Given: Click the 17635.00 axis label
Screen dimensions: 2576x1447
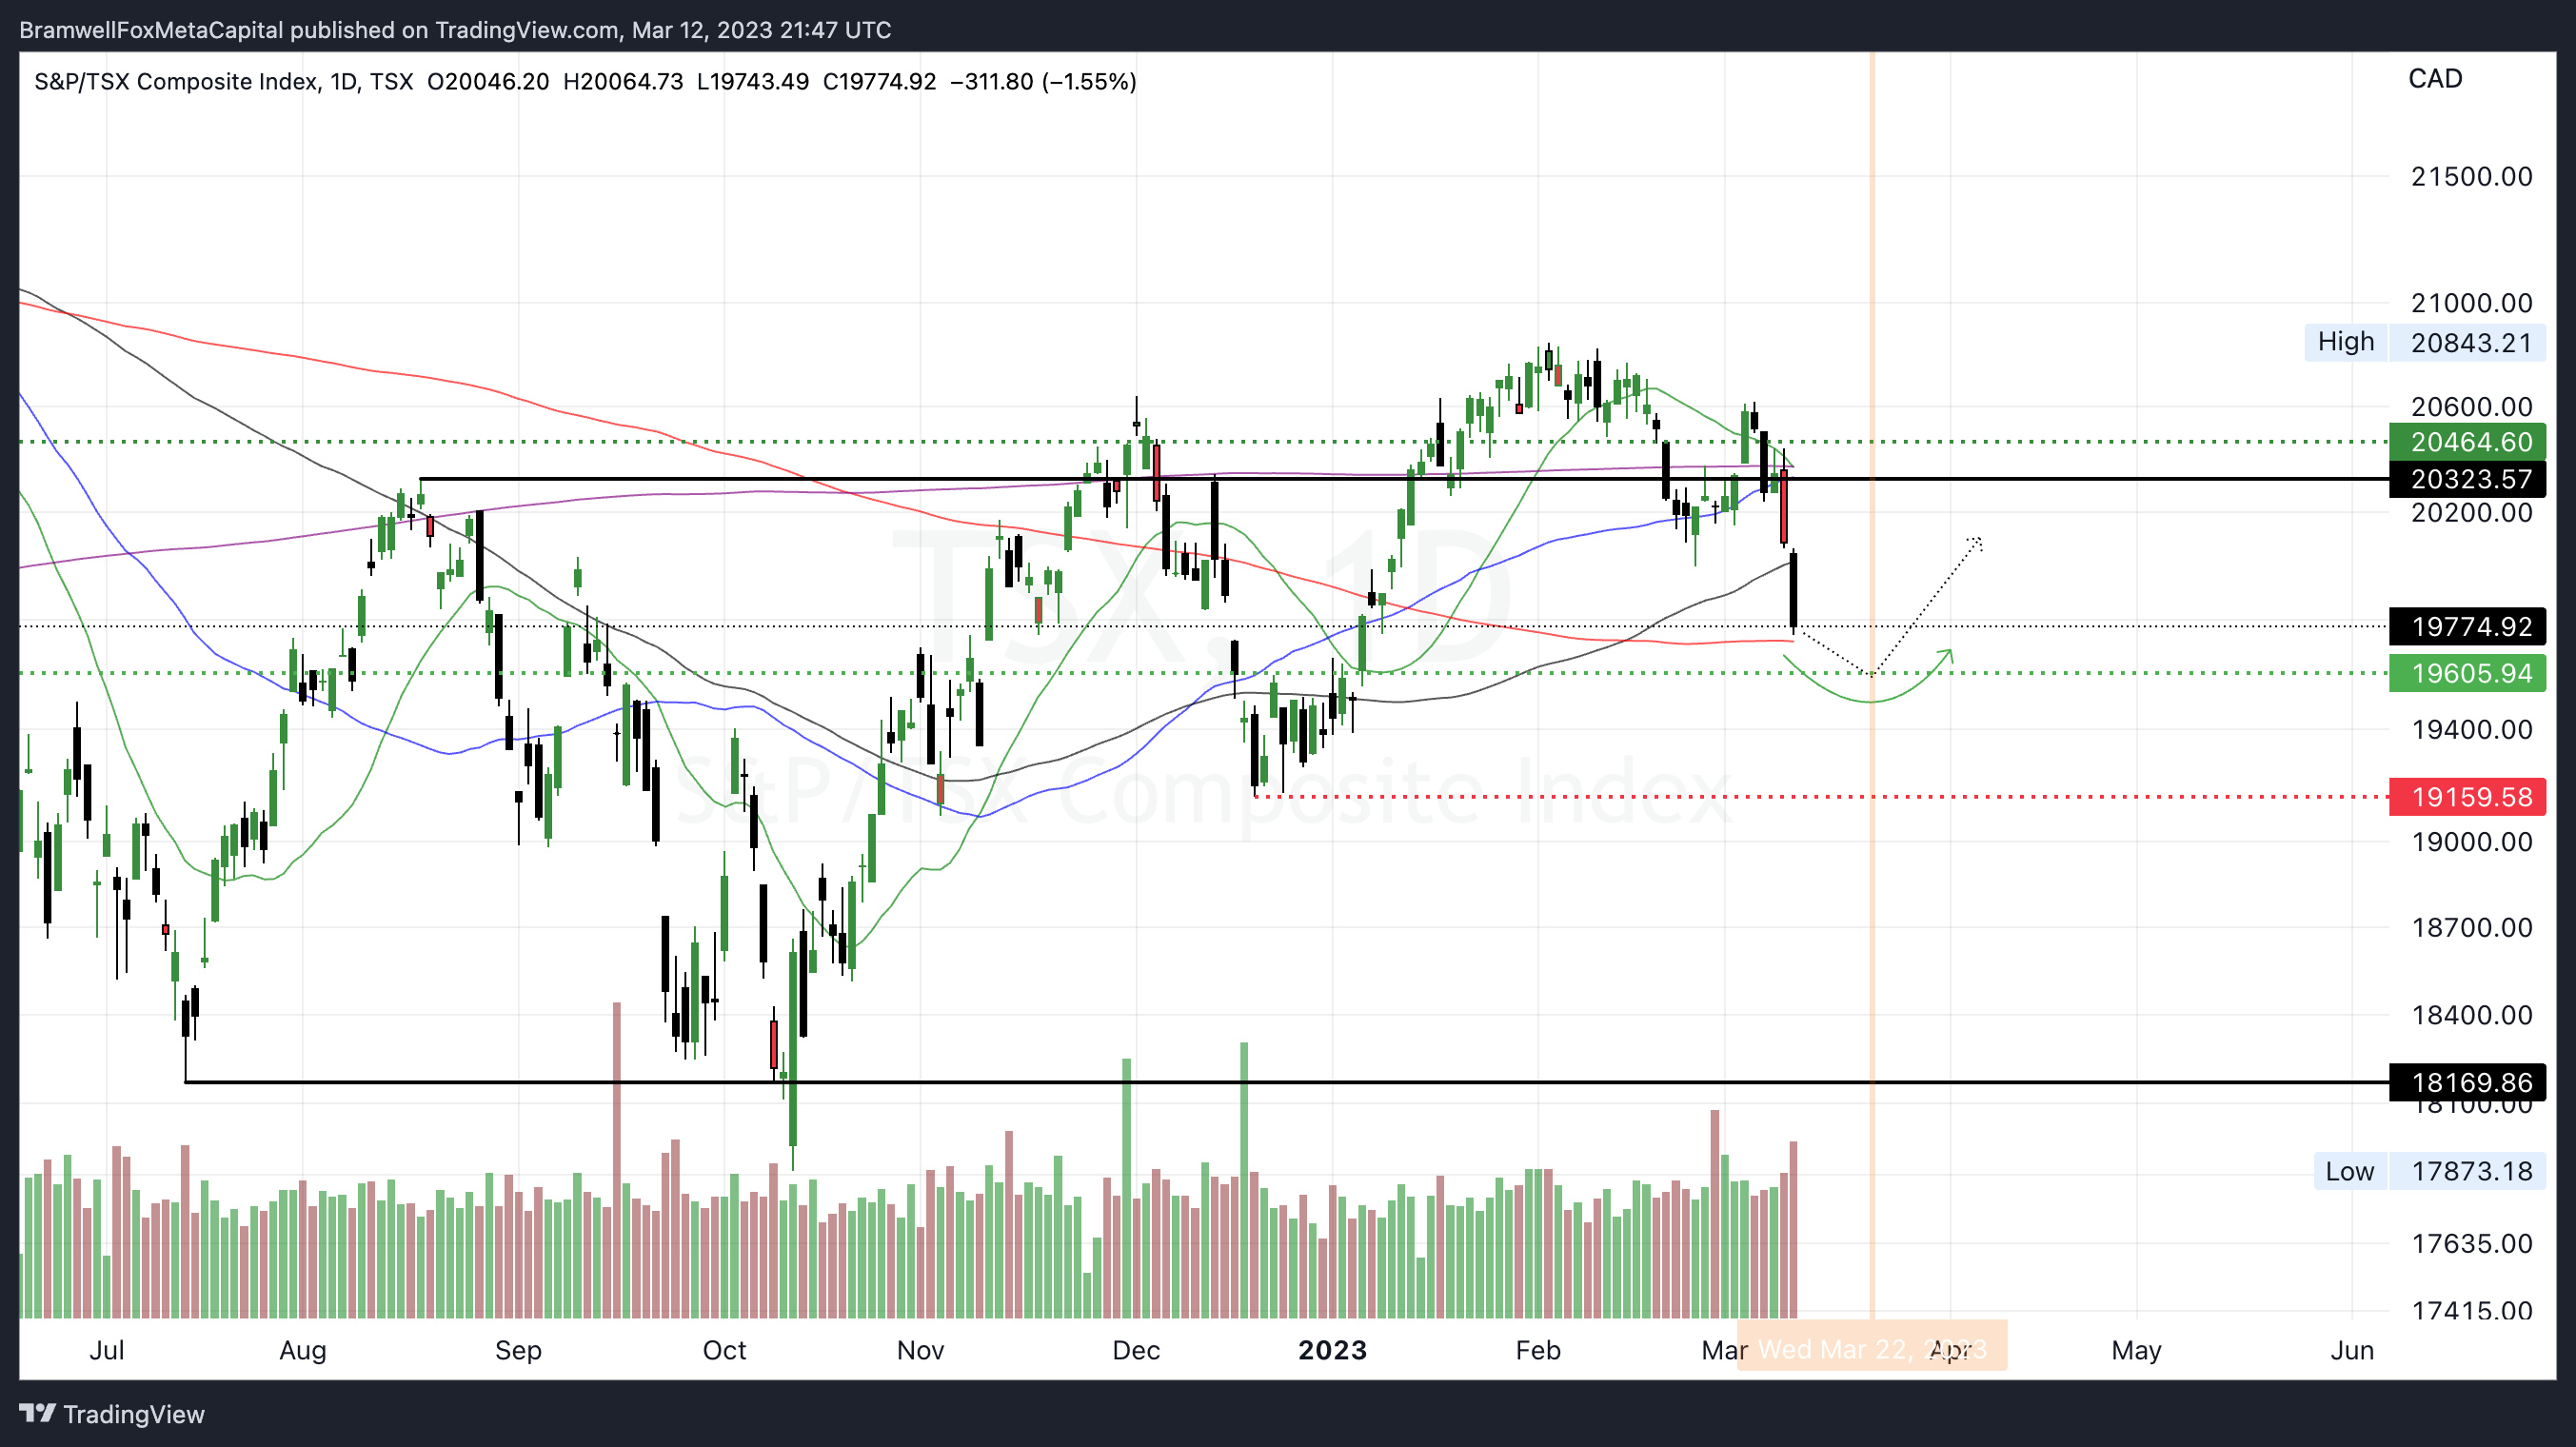Looking at the screenshot, I should [x=2471, y=1244].
